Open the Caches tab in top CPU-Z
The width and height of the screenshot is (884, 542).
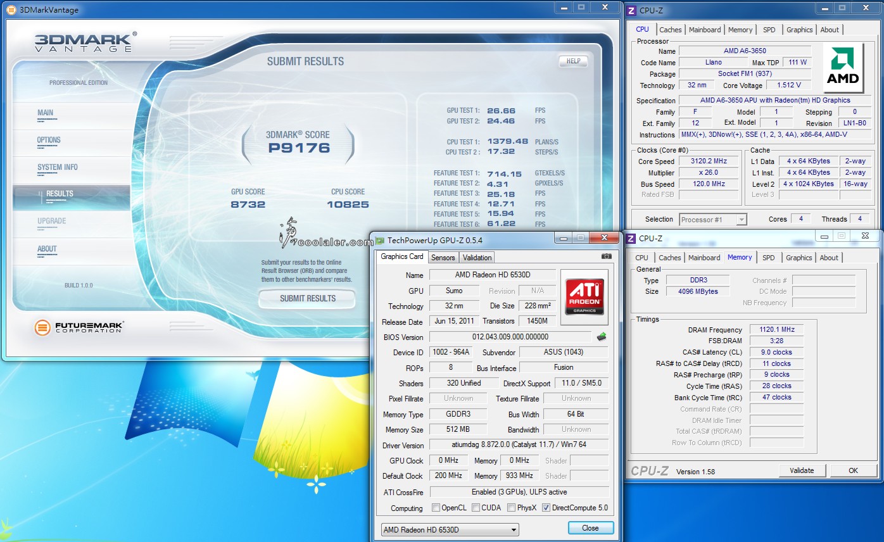click(671, 30)
